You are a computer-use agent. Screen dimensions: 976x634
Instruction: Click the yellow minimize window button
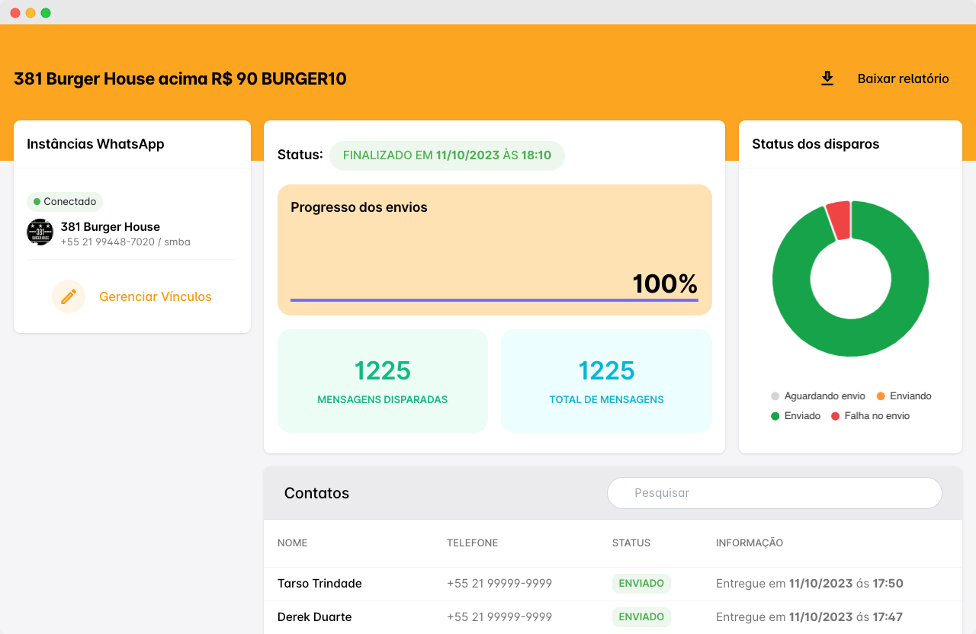[x=30, y=13]
